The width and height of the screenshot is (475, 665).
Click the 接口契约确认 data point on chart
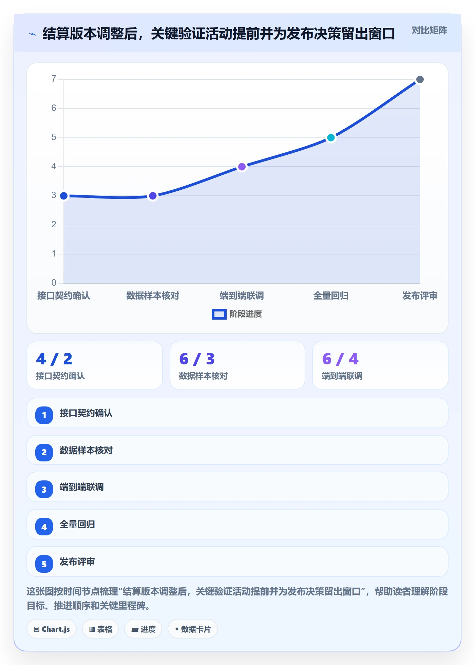(x=64, y=196)
